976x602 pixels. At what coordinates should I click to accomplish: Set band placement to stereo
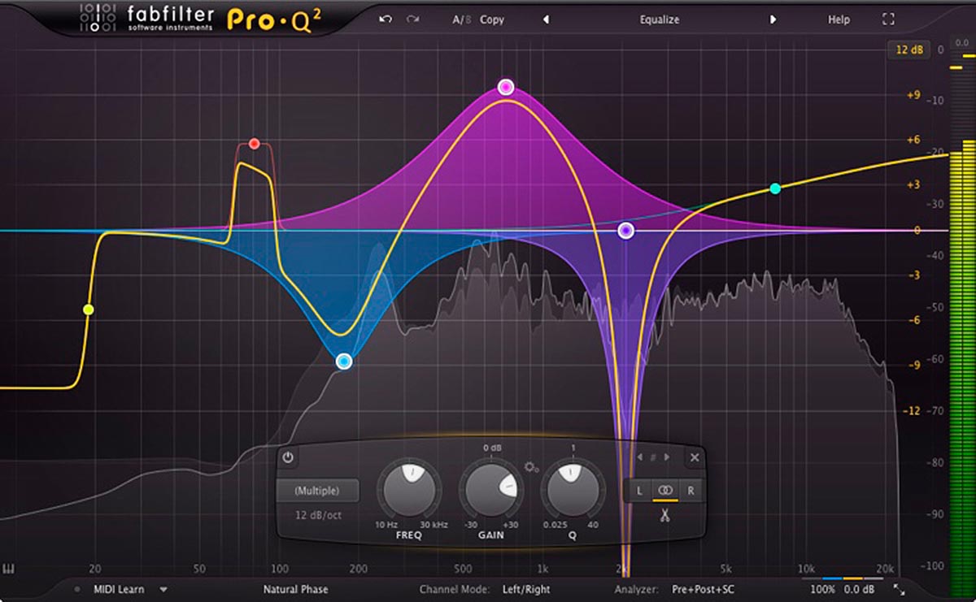[665, 491]
